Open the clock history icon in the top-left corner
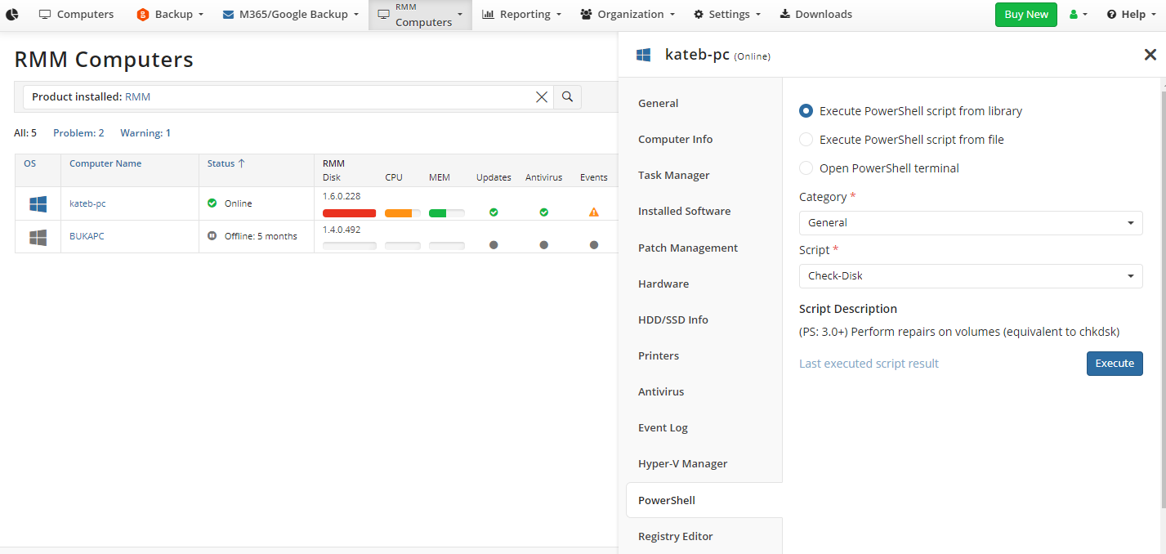 [x=11, y=14]
